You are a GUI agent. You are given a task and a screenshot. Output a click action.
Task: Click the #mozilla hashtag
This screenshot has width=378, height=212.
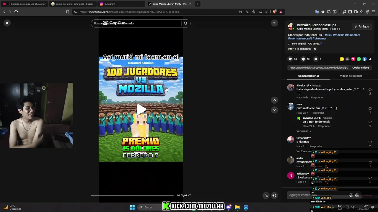pyautogui.click(x=339, y=35)
